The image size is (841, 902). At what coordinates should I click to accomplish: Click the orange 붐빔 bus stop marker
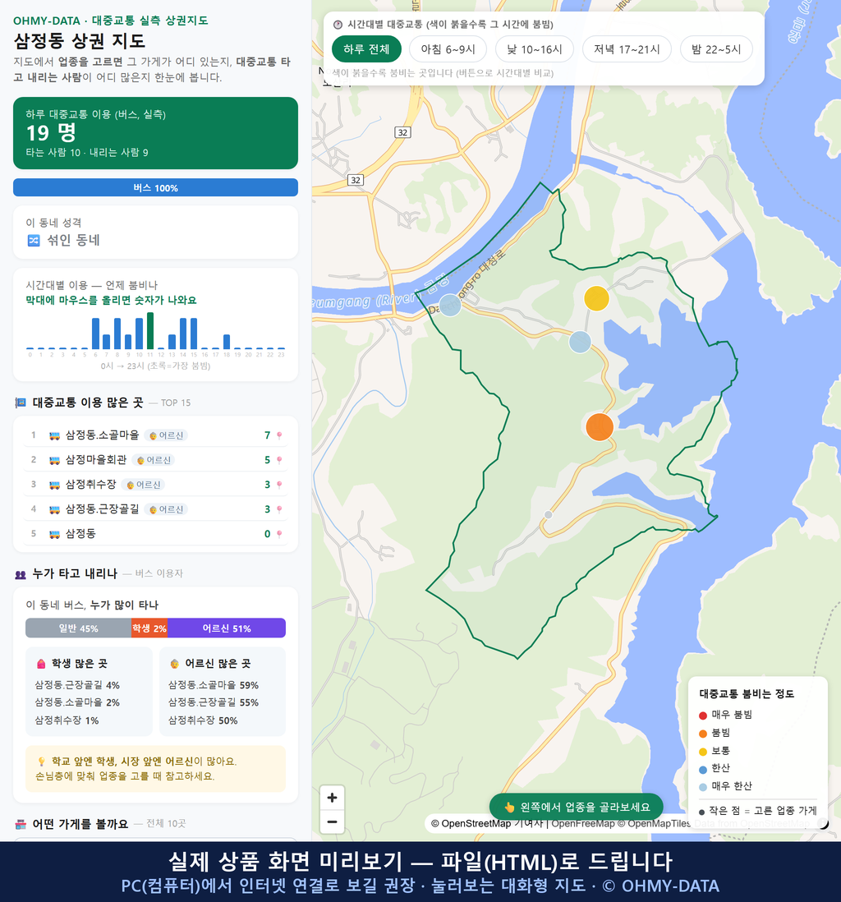[600, 427]
